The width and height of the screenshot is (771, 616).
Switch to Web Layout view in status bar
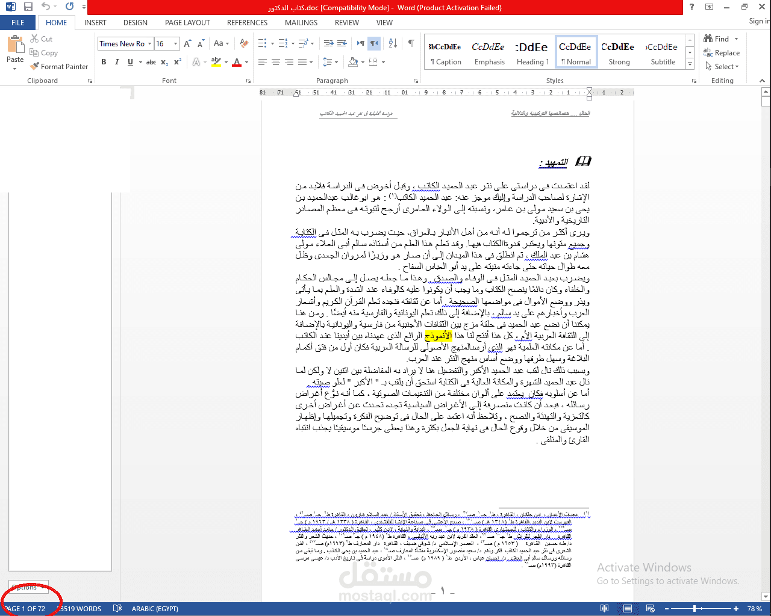pyautogui.click(x=651, y=609)
